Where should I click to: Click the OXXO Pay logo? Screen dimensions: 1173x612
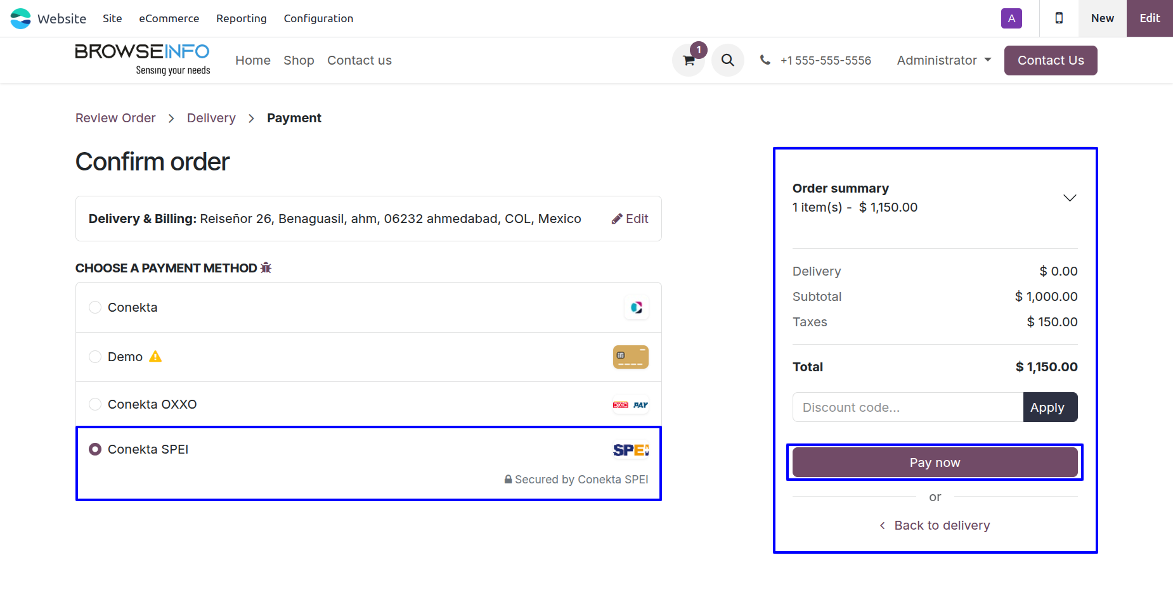pyautogui.click(x=631, y=405)
